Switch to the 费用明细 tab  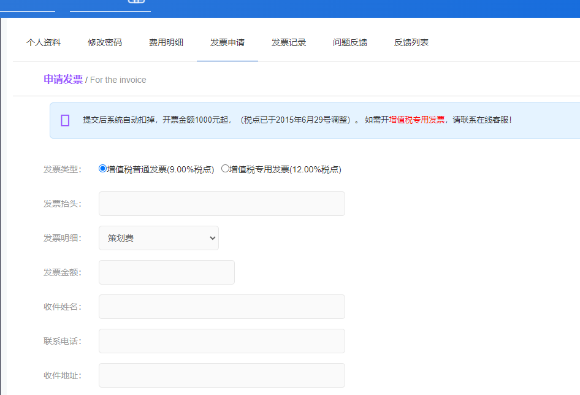click(166, 42)
